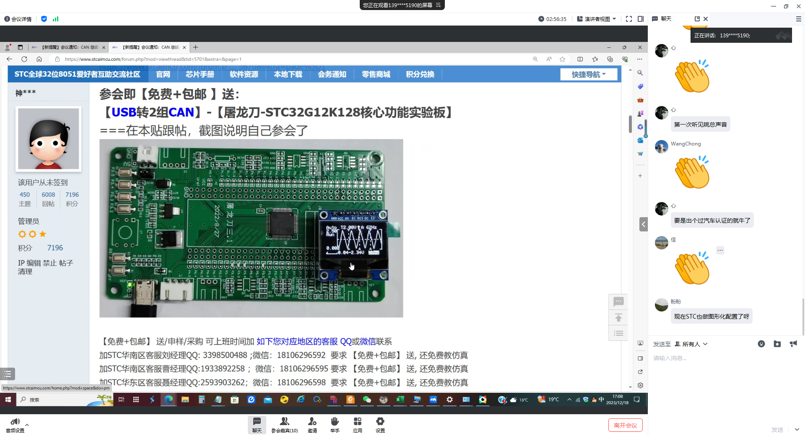Open 零售商城 in the forum nav bar

[376, 74]
